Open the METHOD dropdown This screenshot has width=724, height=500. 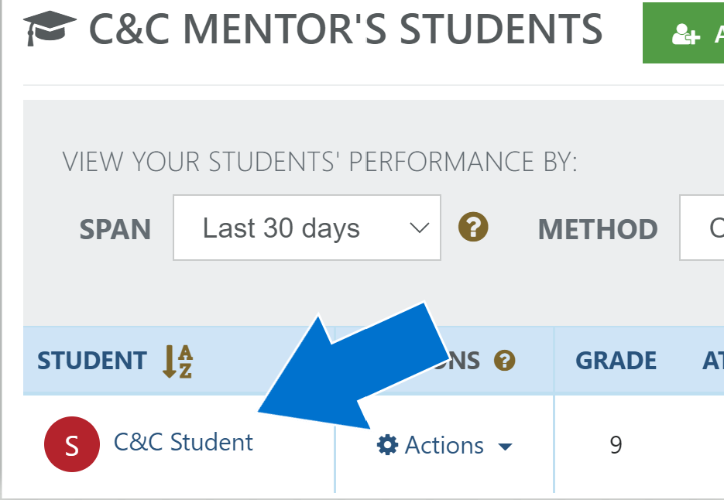pyautogui.click(x=702, y=228)
